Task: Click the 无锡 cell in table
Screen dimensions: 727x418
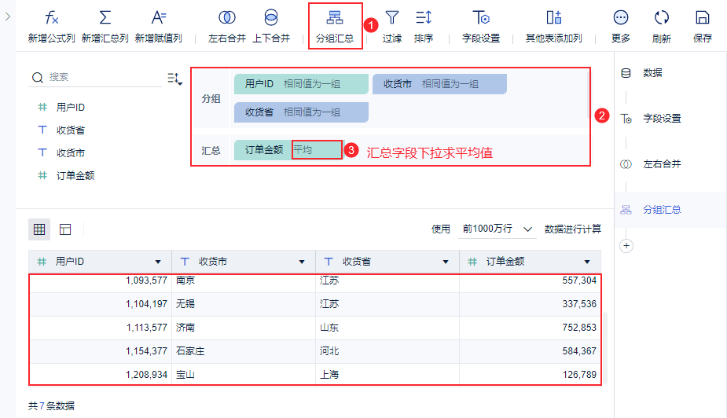Action: tap(244, 304)
